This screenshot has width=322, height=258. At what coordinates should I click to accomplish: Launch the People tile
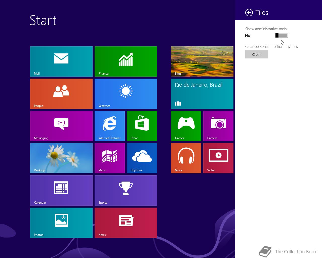point(61,94)
